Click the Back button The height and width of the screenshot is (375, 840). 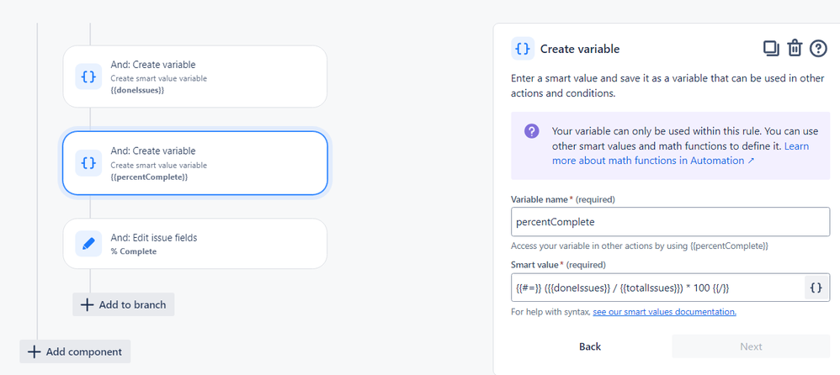point(590,346)
